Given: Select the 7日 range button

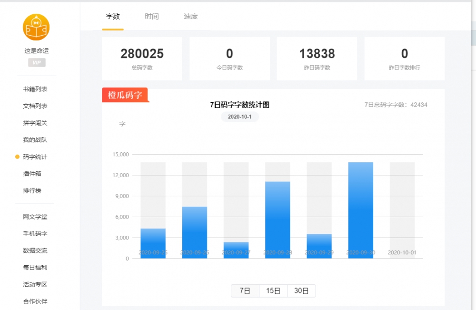Looking at the screenshot, I should coord(245,291).
